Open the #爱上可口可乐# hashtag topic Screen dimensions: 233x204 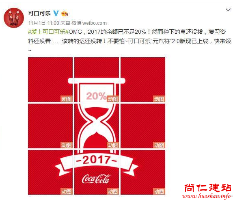[48, 32]
